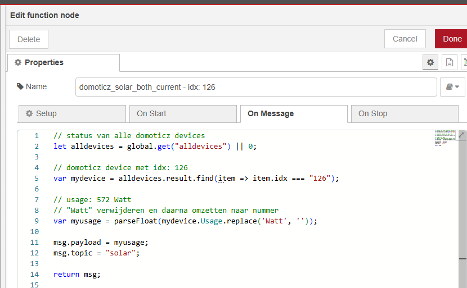Open the node description document icon
The image size is (467, 288).
pos(449,62)
